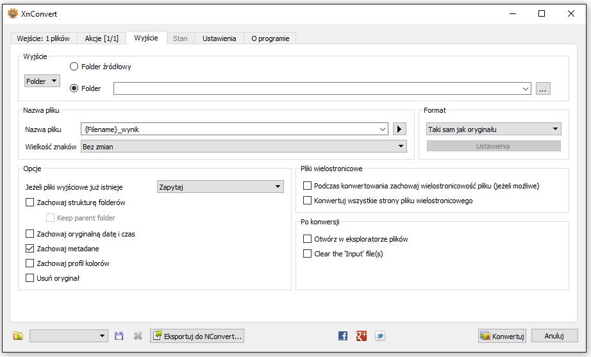The image size is (591, 357).
Task: Open the Zapytaj overwrite behavior dropdown
Action: 220,187
